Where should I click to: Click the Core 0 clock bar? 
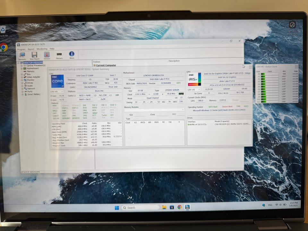pyautogui.click(x=269, y=74)
